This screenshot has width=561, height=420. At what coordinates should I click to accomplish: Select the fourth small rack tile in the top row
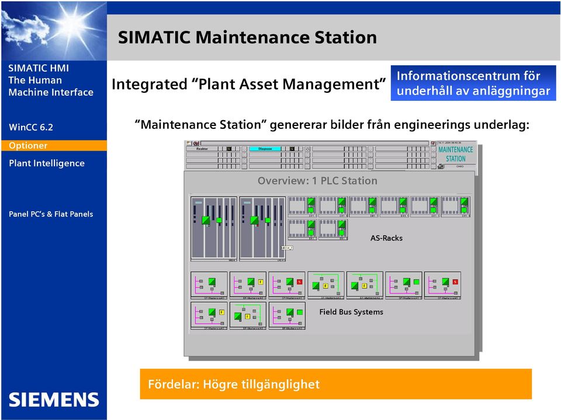click(394, 206)
